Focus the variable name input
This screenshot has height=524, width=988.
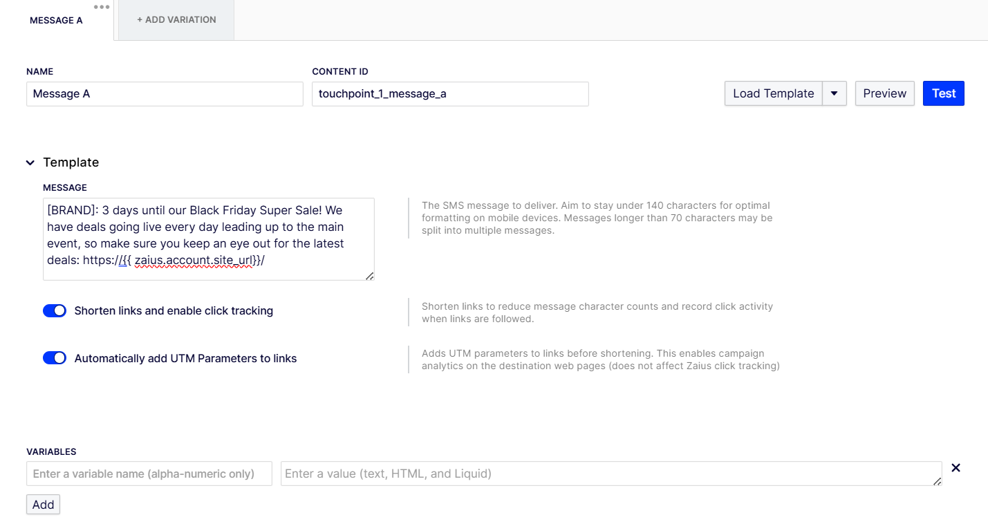coord(149,474)
